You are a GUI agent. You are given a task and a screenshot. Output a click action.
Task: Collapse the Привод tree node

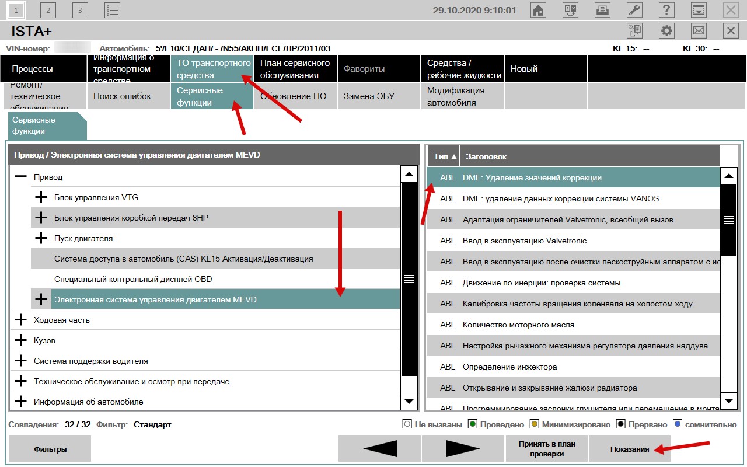click(20, 177)
